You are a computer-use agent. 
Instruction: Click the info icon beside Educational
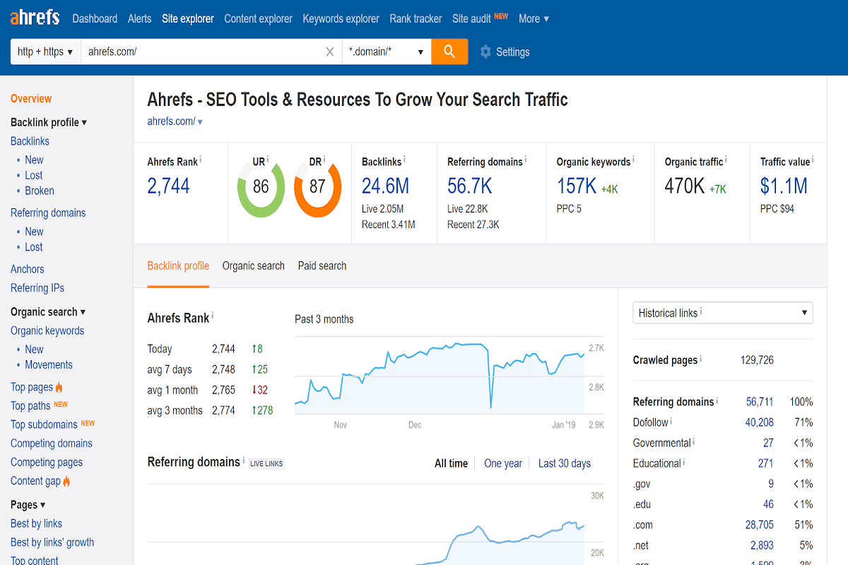pyautogui.click(x=684, y=462)
